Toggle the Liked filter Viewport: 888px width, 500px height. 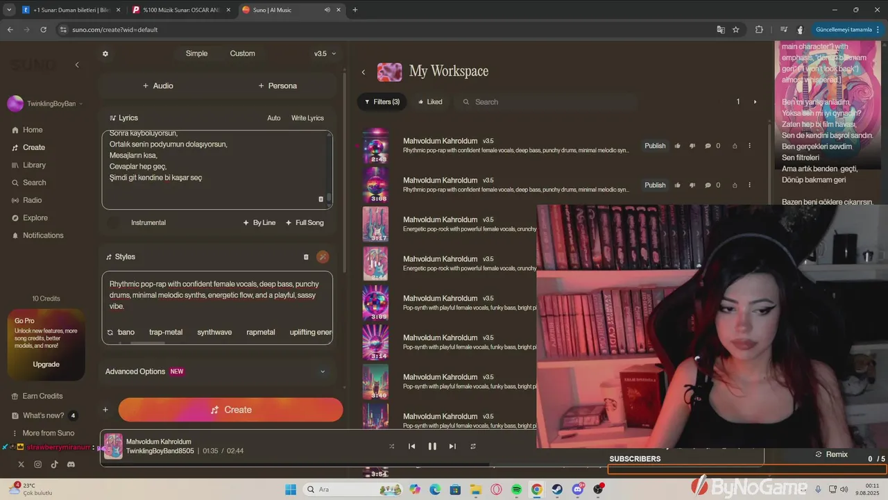[x=430, y=102]
